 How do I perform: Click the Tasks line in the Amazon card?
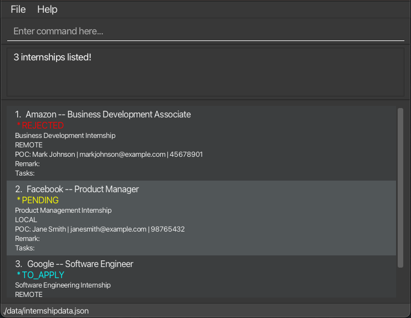[x=24, y=173]
